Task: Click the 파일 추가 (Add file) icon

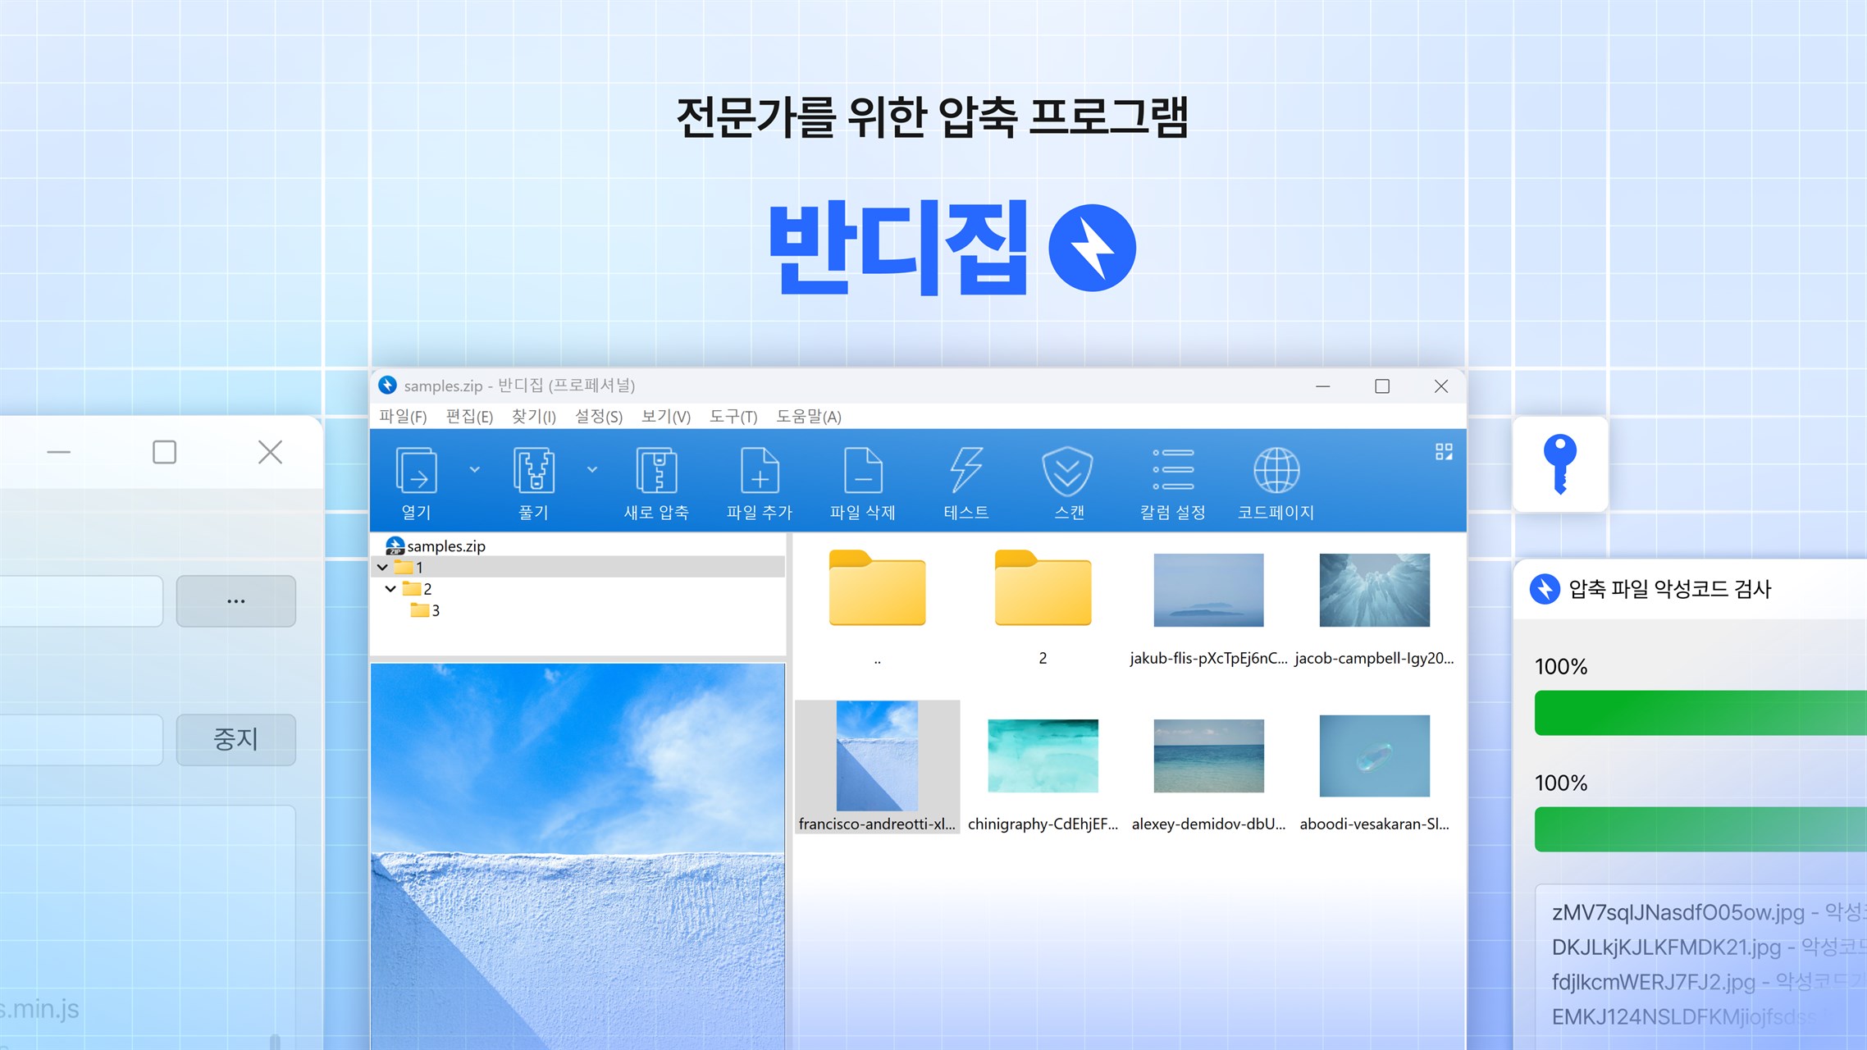Action: [x=760, y=471]
